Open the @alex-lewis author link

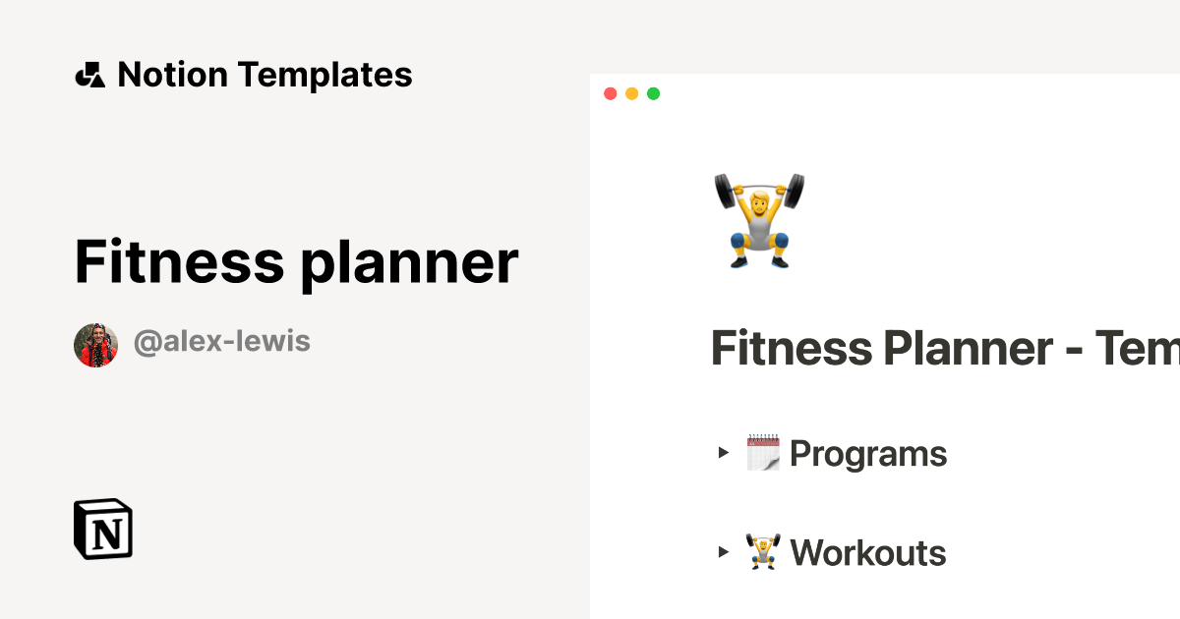pyautogui.click(x=221, y=342)
